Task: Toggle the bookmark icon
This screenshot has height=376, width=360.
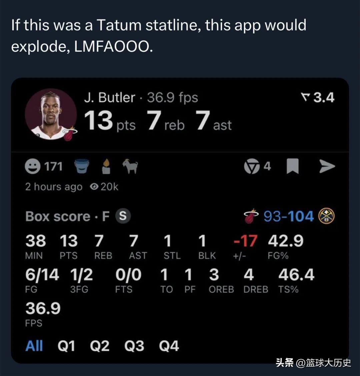Action: pyautogui.click(x=293, y=167)
